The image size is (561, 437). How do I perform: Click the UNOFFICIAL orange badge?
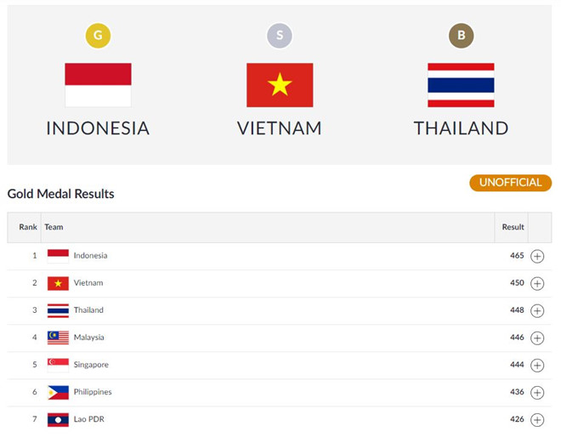pyautogui.click(x=511, y=183)
